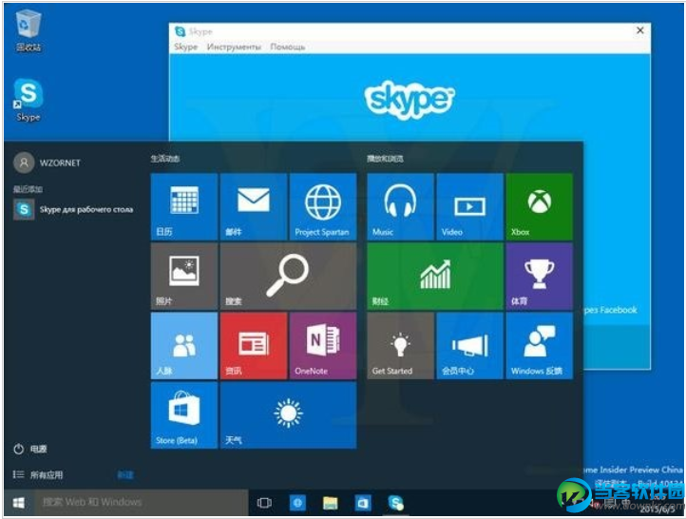Click the Skype icon on the taskbar
This screenshot has width=686, height=519.
tap(396, 503)
